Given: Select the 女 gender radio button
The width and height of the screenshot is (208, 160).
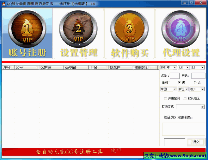Looking at the screenshot, I should click(x=195, y=82).
